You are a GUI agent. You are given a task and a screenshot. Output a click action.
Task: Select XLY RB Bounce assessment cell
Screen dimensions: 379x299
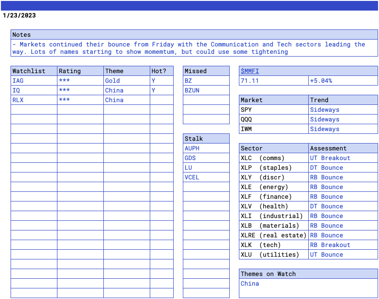point(343,177)
